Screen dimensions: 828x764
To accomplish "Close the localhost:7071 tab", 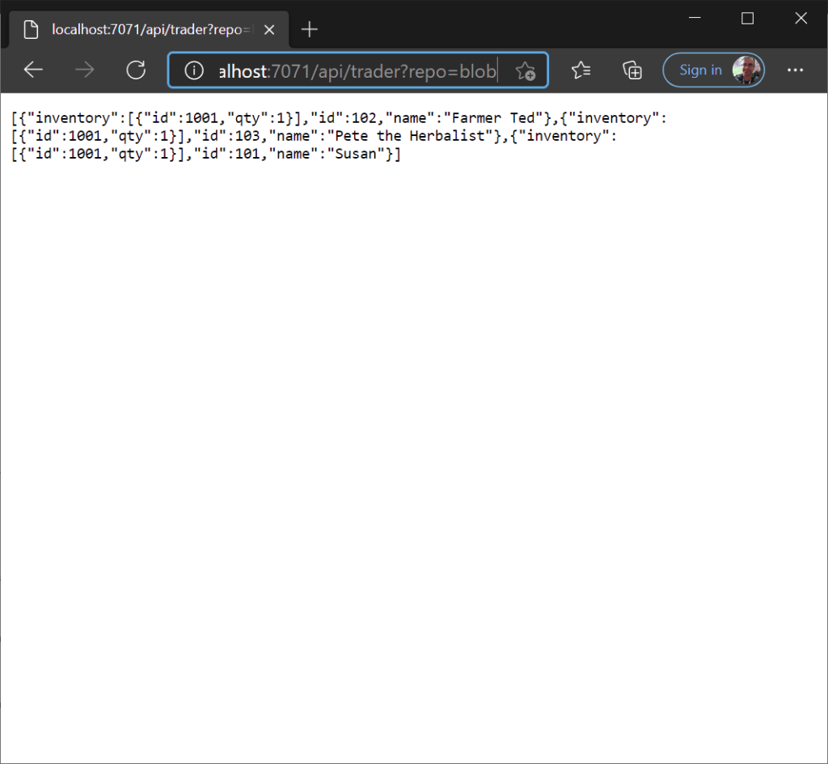I will point(269,30).
